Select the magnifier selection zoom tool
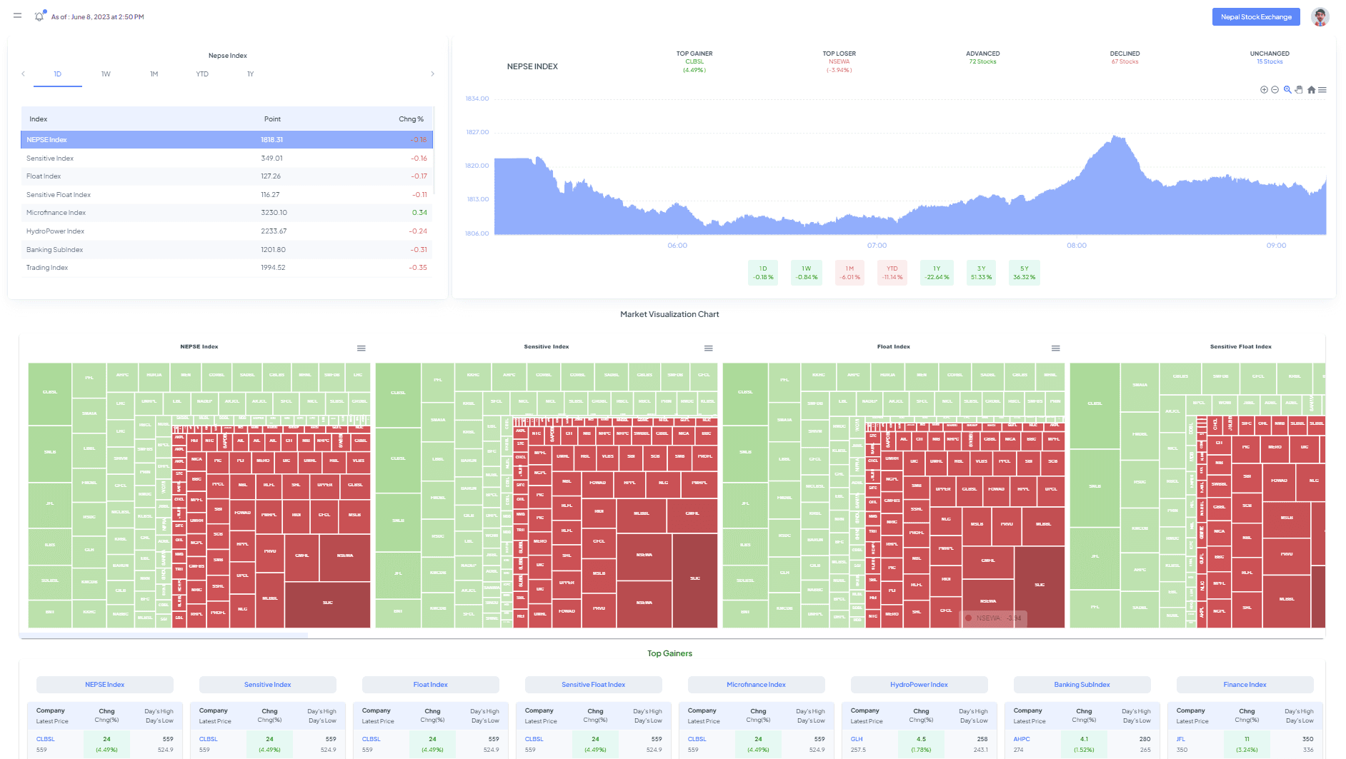The width and height of the screenshot is (1346, 759). [x=1287, y=90]
